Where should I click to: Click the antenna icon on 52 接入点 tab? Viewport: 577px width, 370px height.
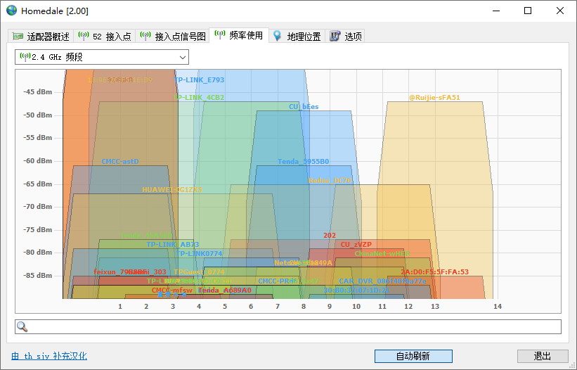[x=84, y=36]
